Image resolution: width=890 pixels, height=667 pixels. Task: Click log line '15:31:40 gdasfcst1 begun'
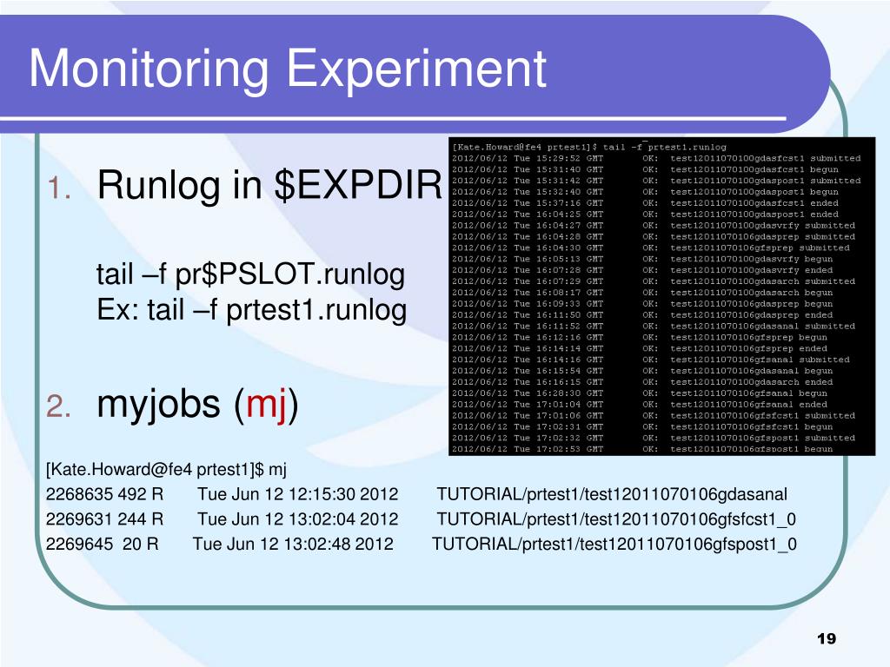[645, 169]
